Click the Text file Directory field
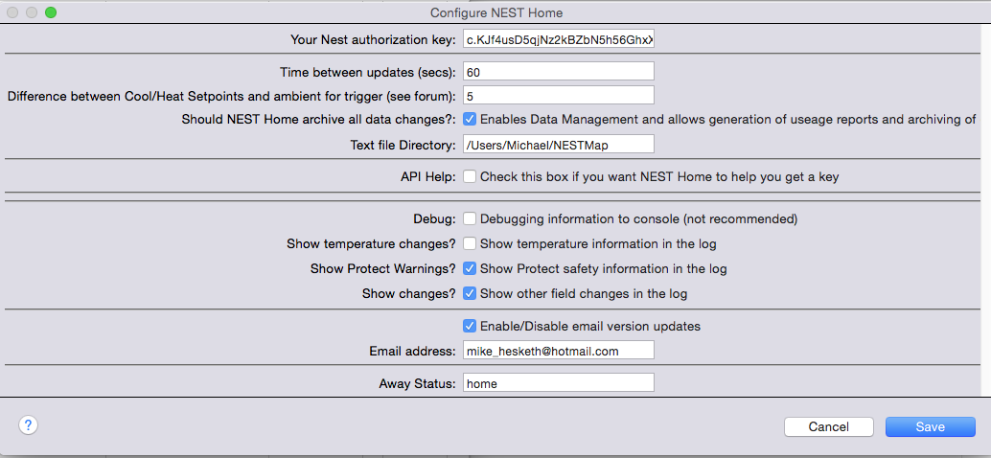Image resolution: width=991 pixels, height=458 pixels. 558,144
